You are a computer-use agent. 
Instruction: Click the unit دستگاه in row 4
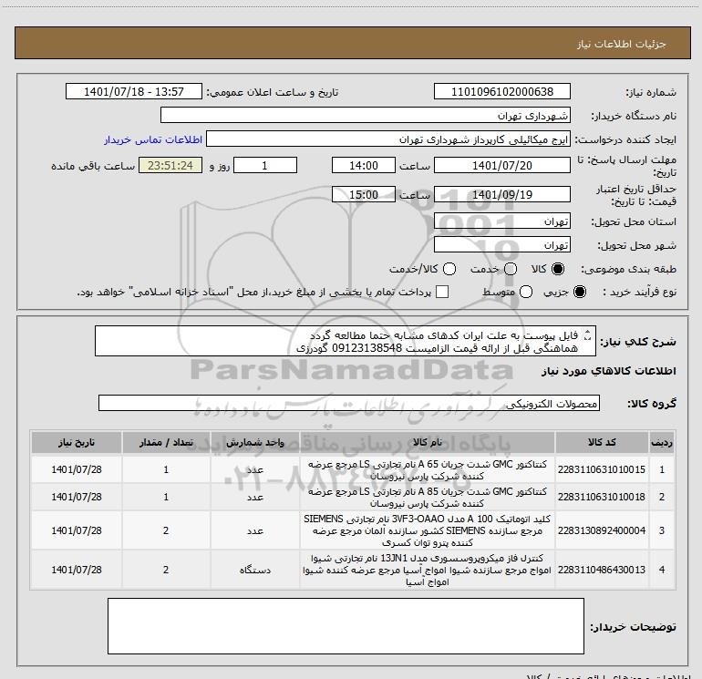coord(254,570)
